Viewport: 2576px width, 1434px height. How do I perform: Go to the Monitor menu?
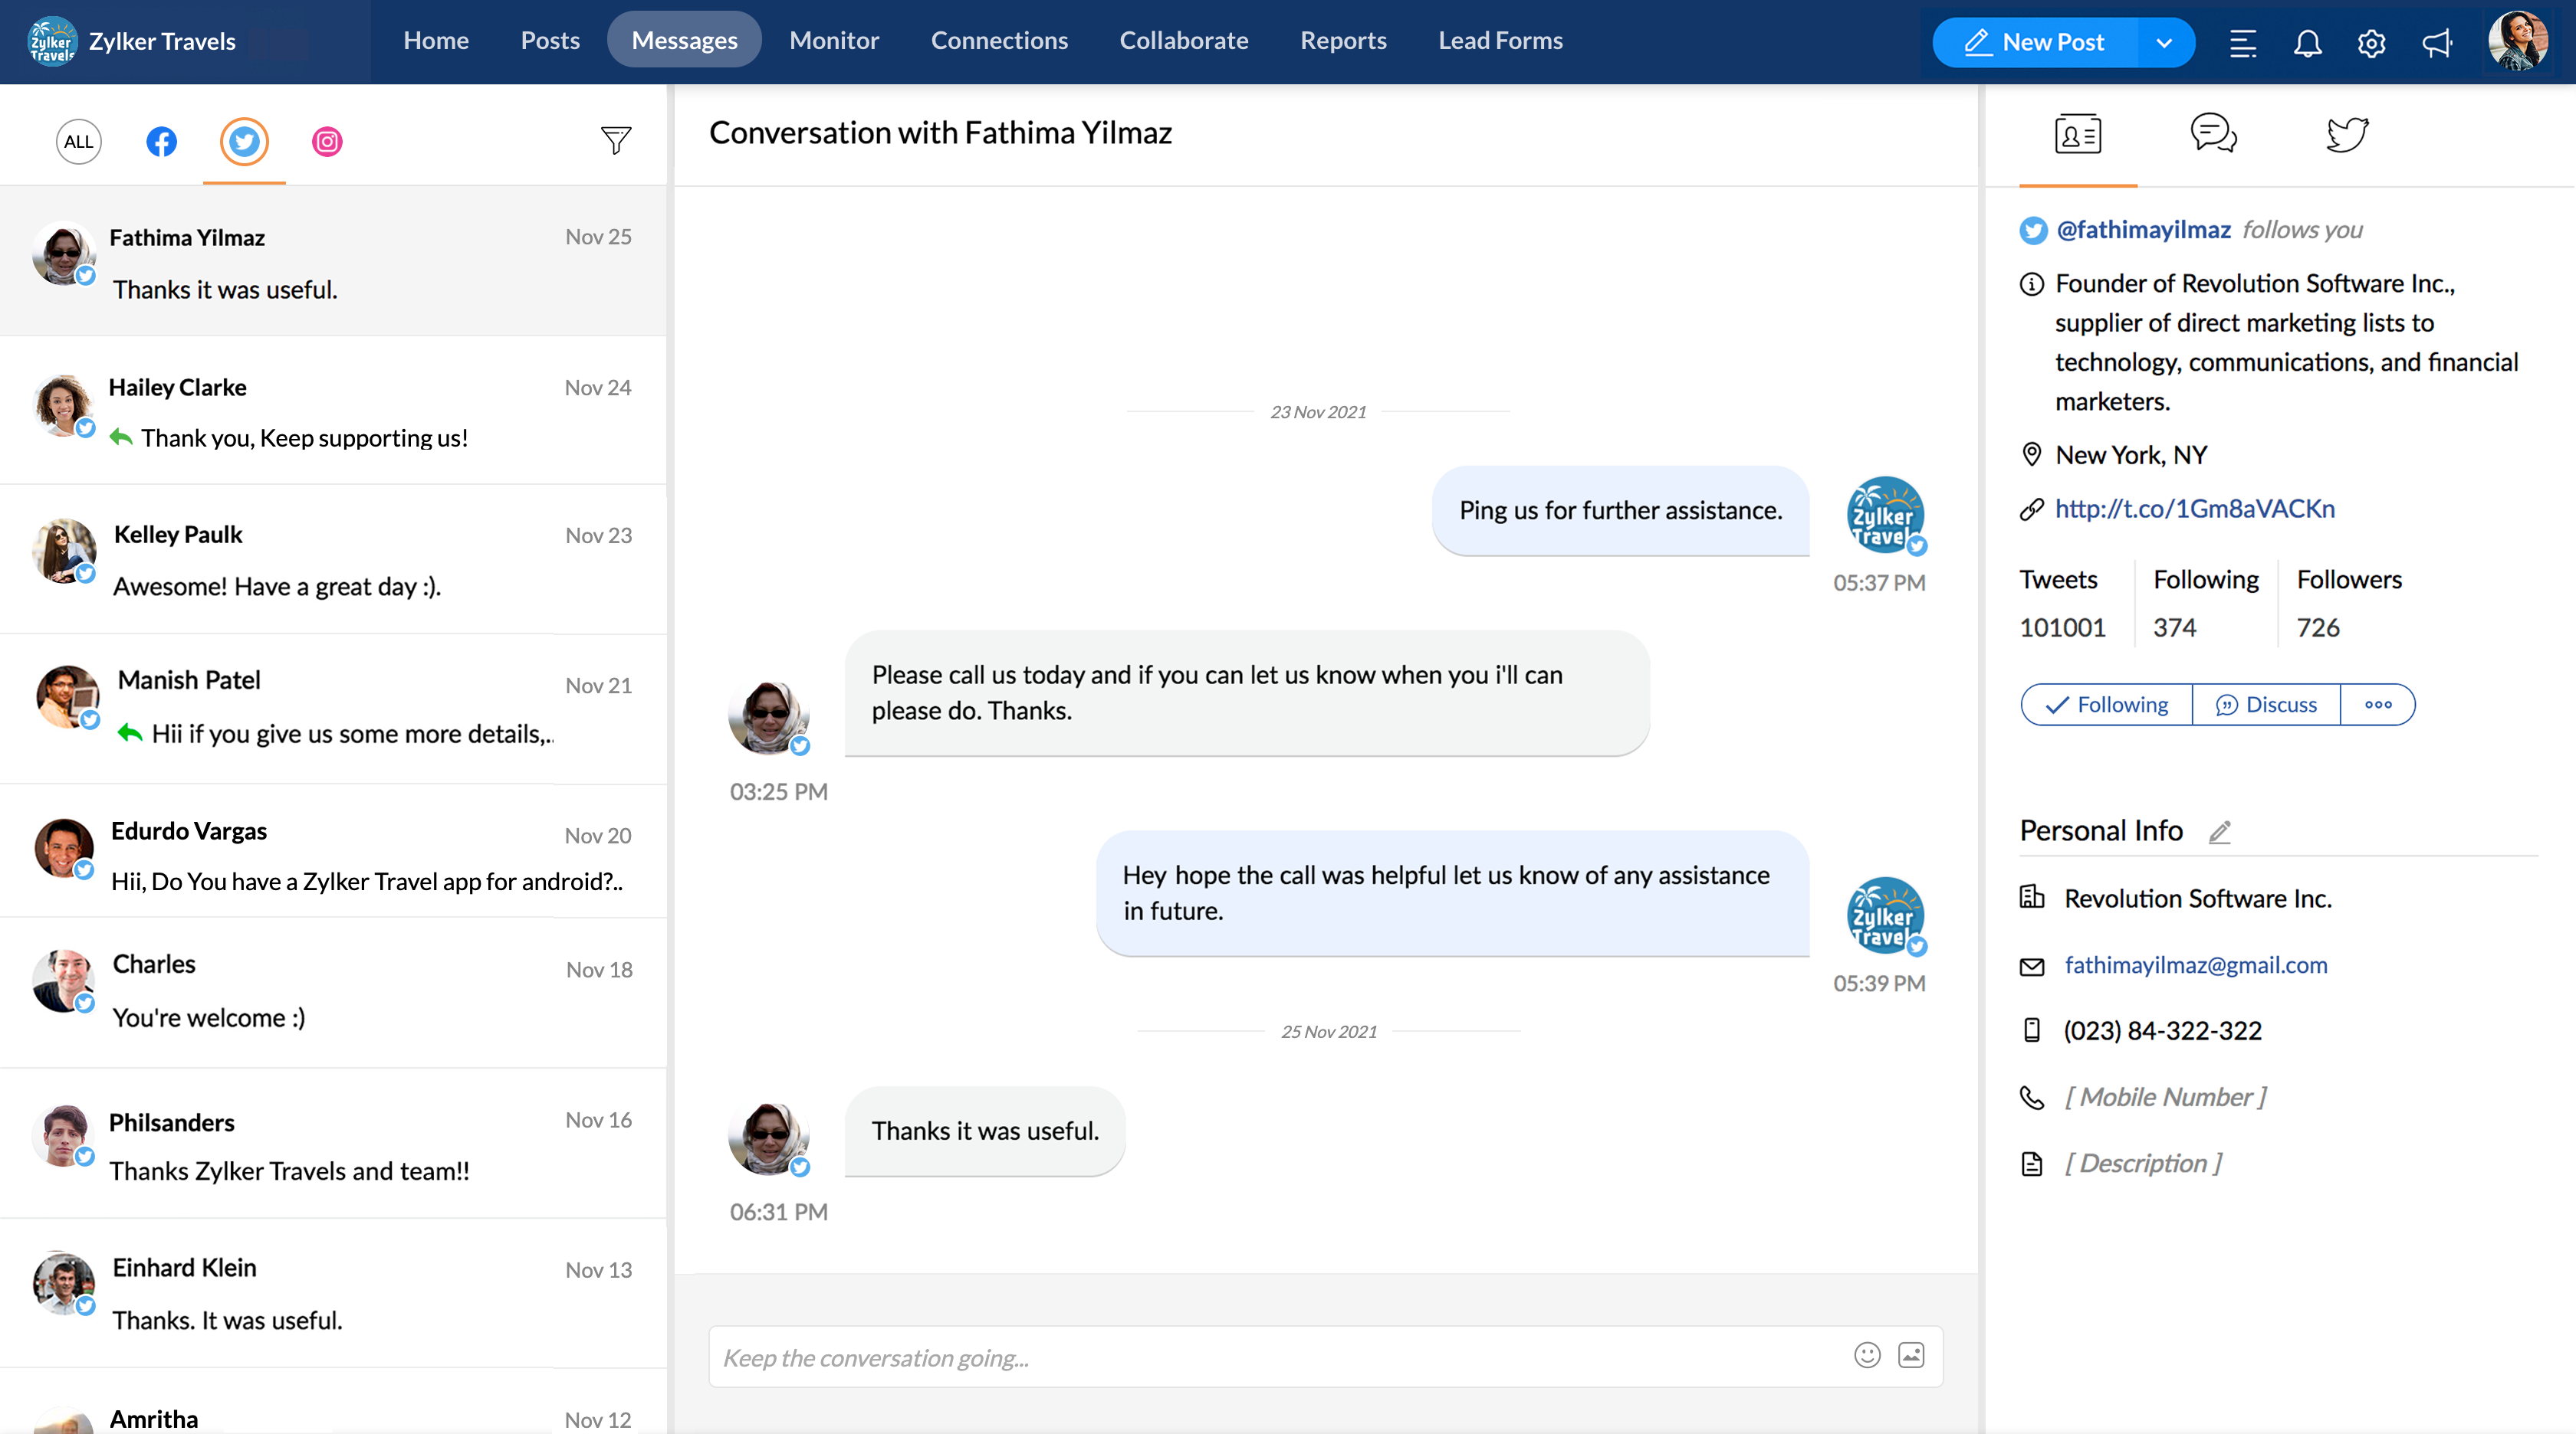[x=833, y=41]
